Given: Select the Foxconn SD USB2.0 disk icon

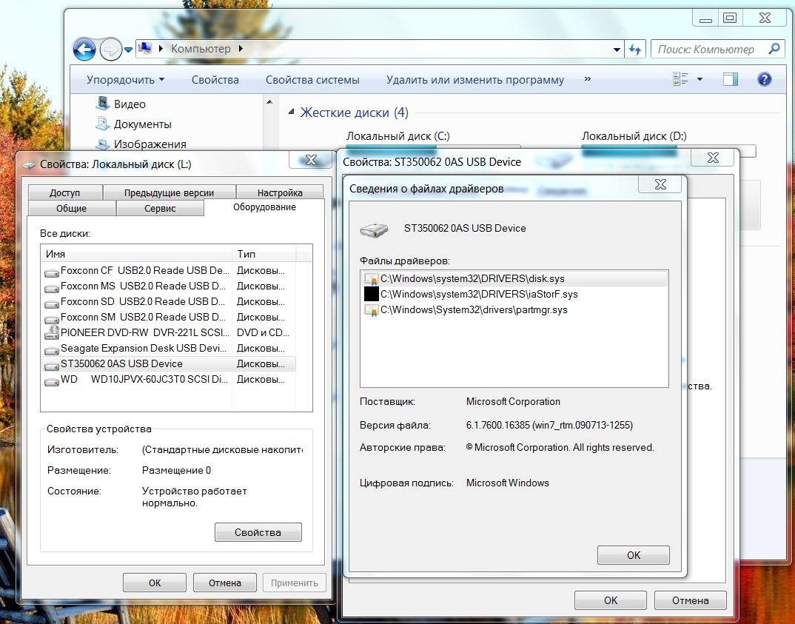Looking at the screenshot, I should coord(51,303).
